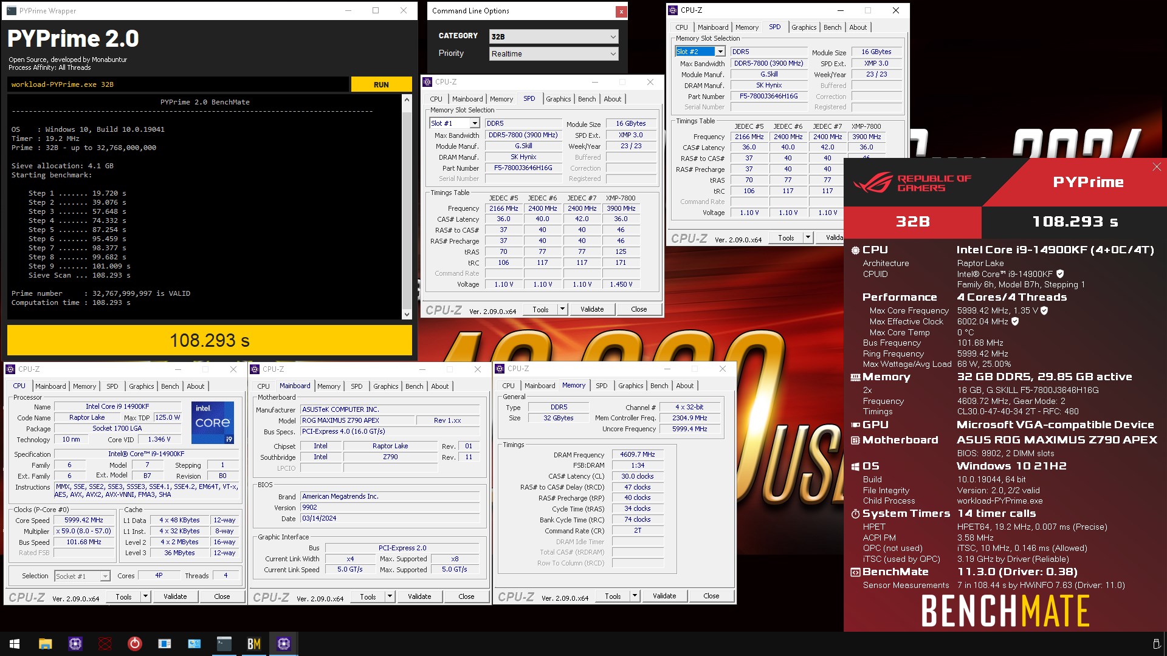
Task: Open Graphics tab in Mainboard CPU-Z window
Action: [386, 386]
